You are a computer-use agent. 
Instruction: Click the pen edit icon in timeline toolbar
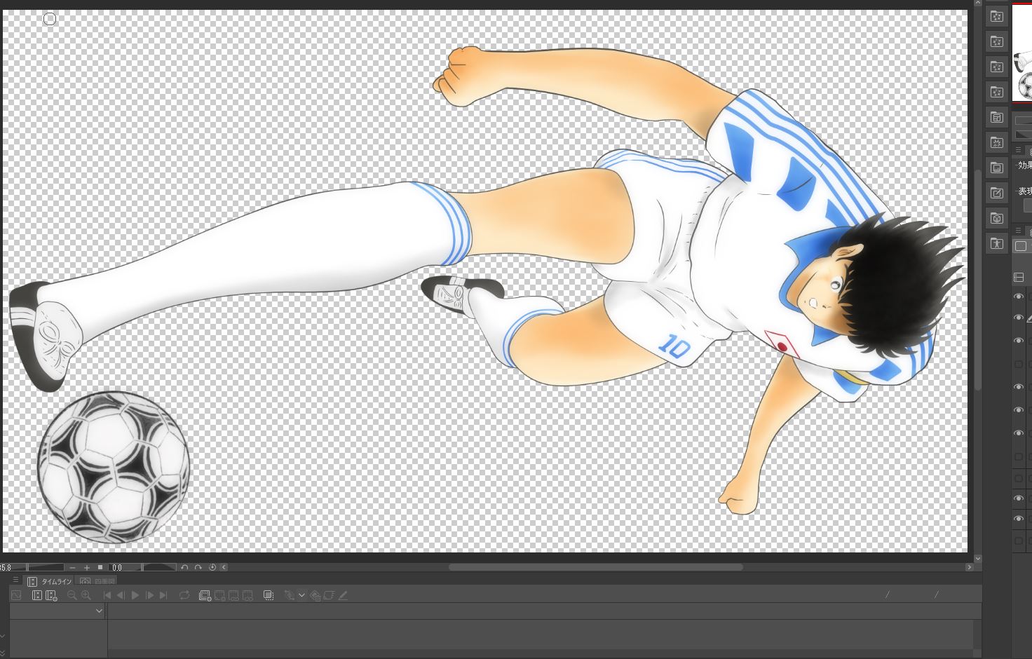(x=343, y=595)
